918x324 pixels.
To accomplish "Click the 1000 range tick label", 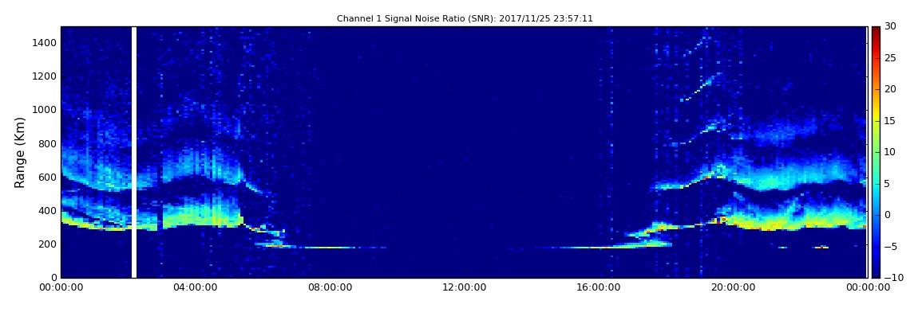I will pos(45,110).
